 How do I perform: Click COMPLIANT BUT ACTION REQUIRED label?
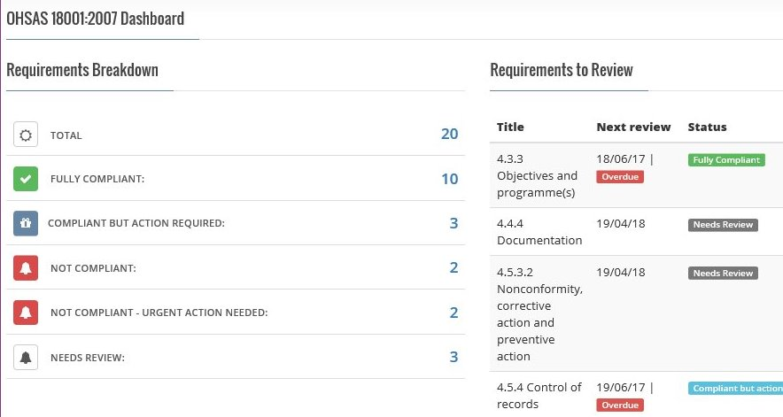tap(136, 223)
